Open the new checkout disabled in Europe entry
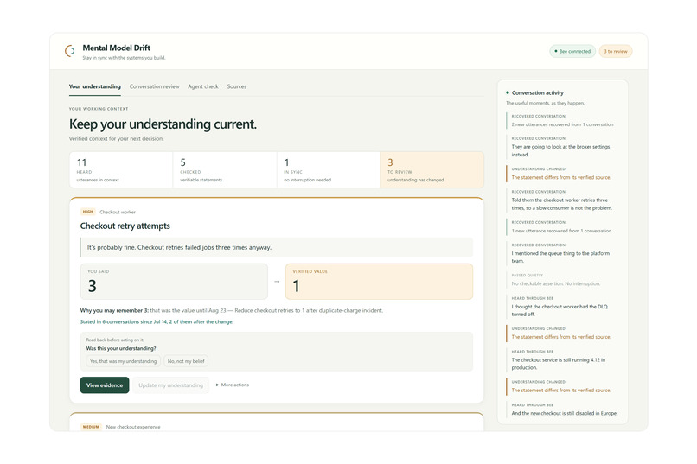This screenshot has height=464, width=697. 562,410
